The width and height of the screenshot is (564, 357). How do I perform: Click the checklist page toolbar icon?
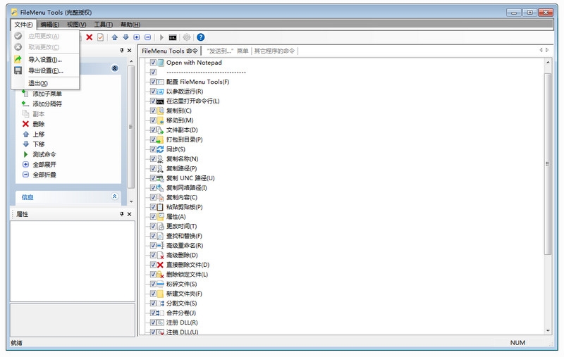point(100,37)
